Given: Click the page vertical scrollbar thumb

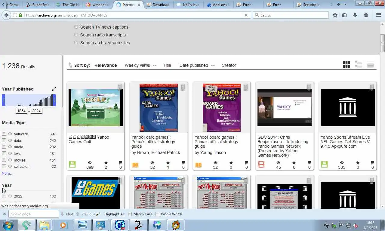Looking at the screenshot, I should pos(382,43).
